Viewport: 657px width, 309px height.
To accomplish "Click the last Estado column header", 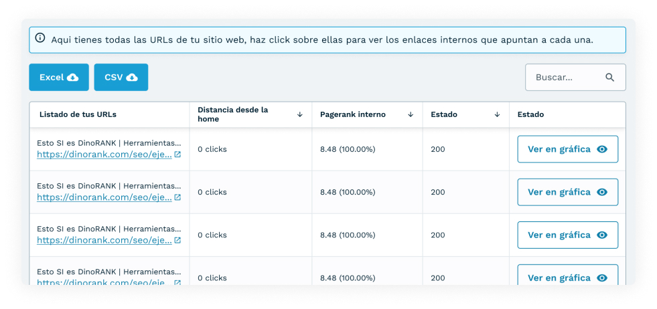I will [530, 114].
